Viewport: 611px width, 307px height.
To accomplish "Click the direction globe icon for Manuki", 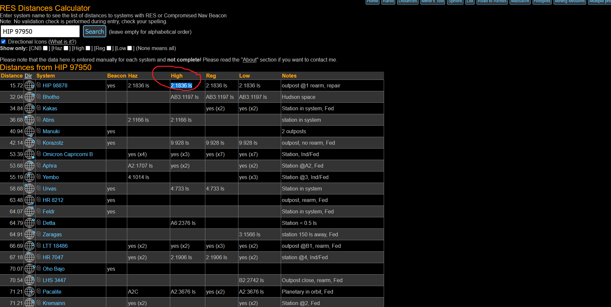I will coord(30,131).
